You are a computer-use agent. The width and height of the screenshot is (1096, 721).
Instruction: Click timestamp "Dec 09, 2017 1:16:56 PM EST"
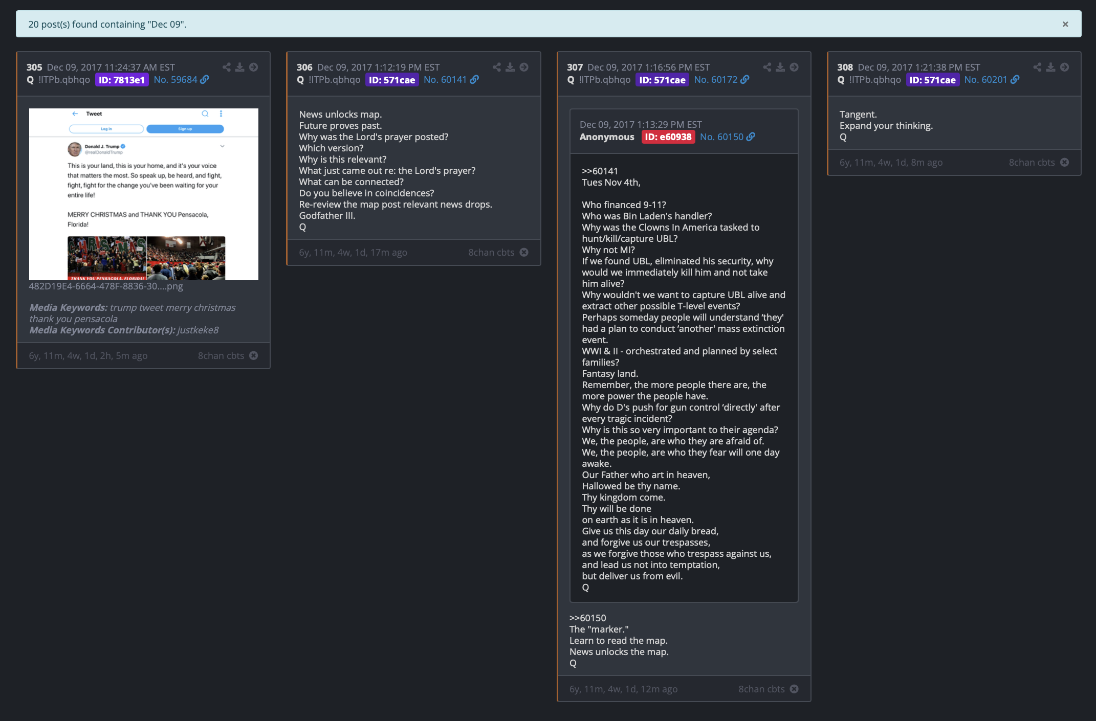coord(648,67)
